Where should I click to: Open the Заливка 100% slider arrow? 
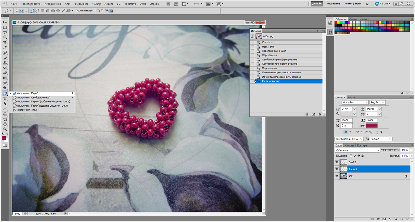click(x=411, y=156)
